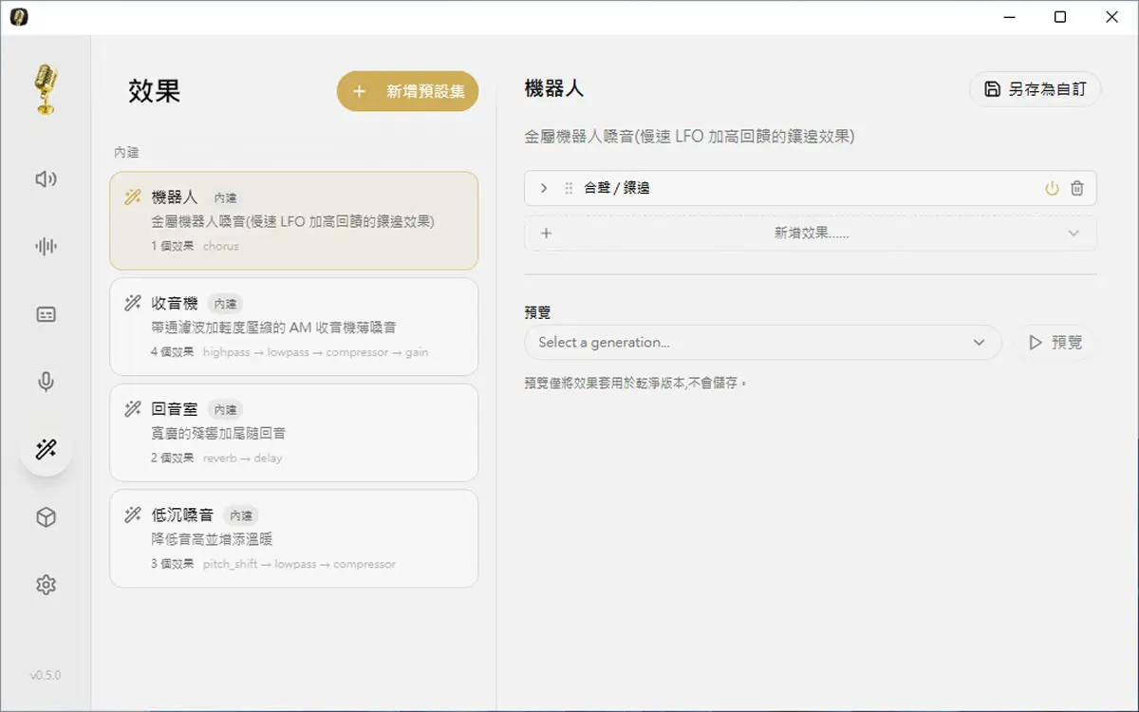Image resolution: width=1139 pixels, height=712 pixels.
Task: Click the wand icon on 收音機 preset
Action: 133,304
